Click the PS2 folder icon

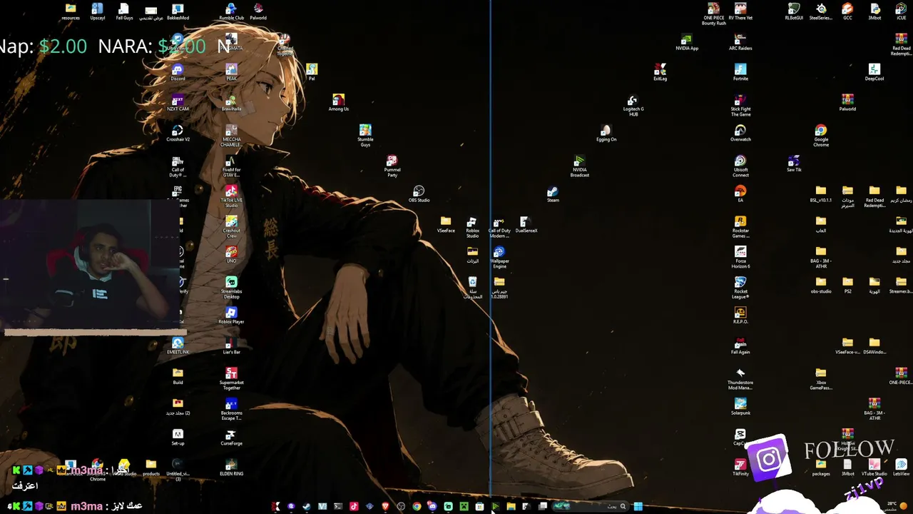pos(847,285)
